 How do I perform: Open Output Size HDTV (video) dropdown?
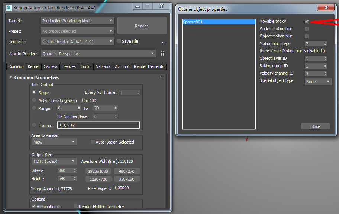coord(54,161)
